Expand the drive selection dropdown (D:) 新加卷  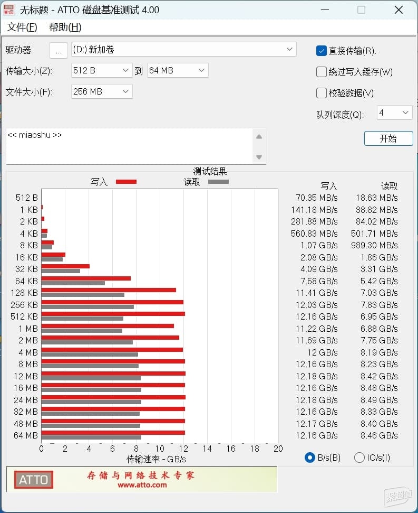point(184,50)
